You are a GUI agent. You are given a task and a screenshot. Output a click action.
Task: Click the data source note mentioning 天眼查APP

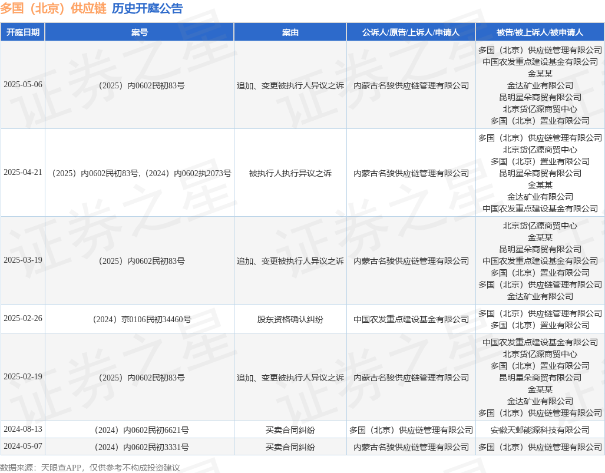pos(90,468)
